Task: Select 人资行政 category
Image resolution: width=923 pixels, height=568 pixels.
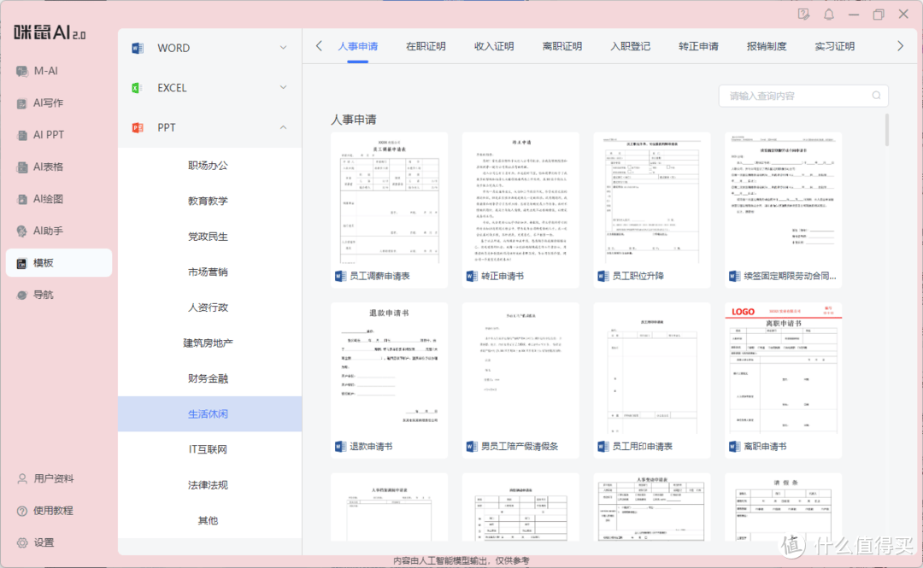Action: [208, 307]
